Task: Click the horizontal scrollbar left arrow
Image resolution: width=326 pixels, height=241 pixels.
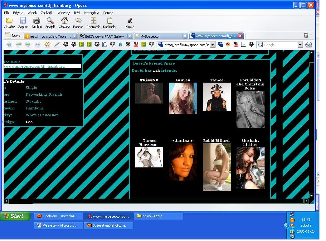Action: [6, 201]
